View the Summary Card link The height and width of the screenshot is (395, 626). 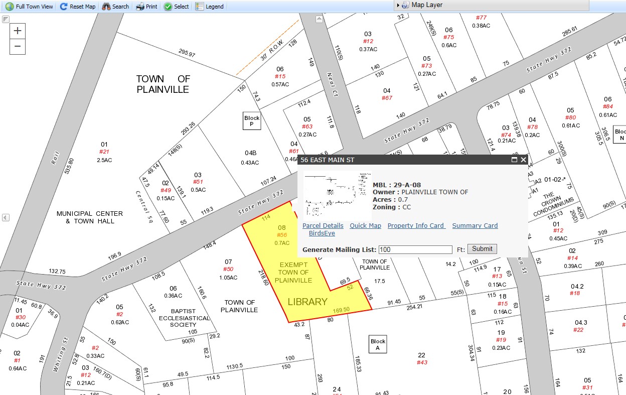coord(475,225)
